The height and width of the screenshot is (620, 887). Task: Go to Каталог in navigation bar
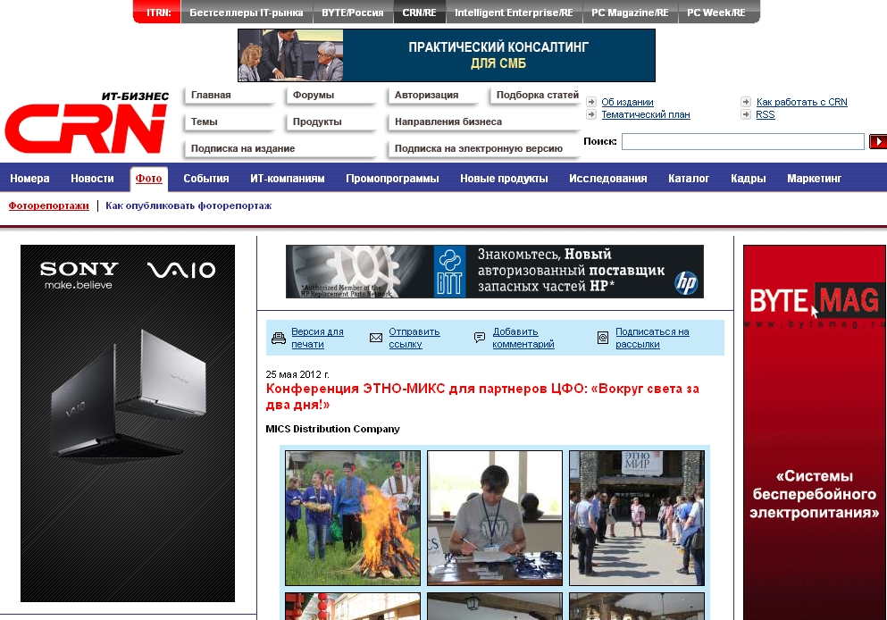[689, 178]
